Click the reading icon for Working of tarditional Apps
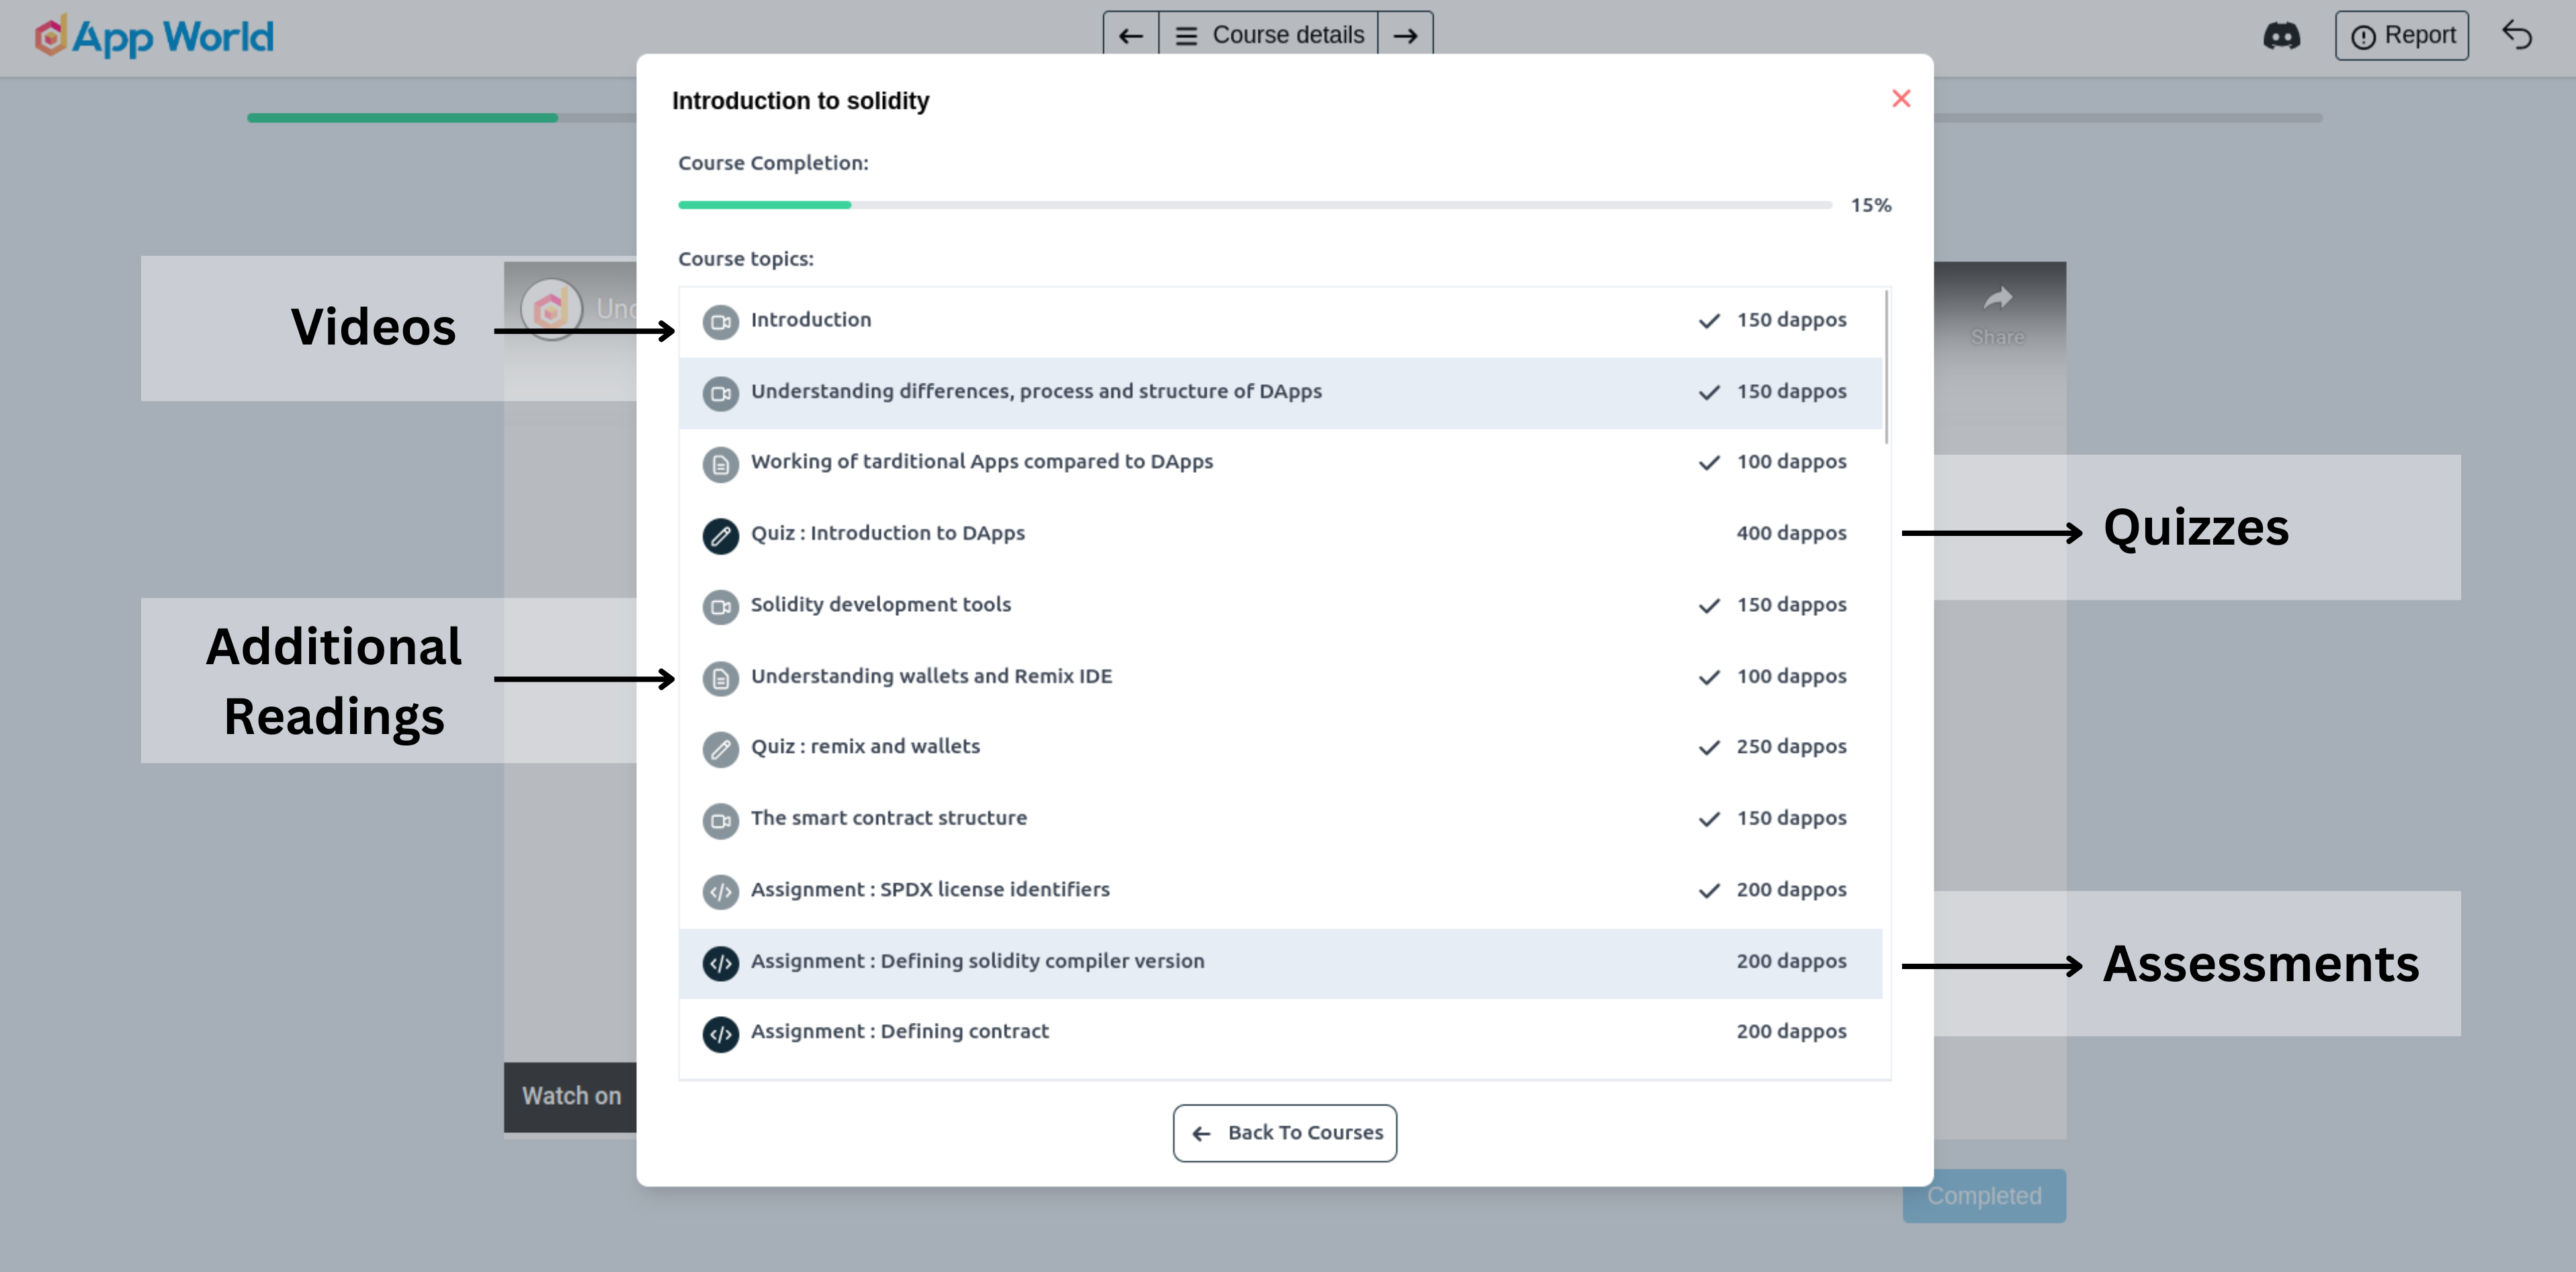The height and width of the screenshot is (1272, 2576). pyautogui.click(x=720, y=463)
